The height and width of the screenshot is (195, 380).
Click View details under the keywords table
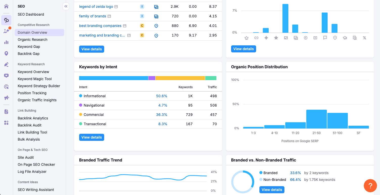point(92,49)
